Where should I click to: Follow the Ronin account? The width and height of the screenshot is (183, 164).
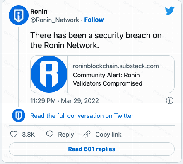click(94, 20)
